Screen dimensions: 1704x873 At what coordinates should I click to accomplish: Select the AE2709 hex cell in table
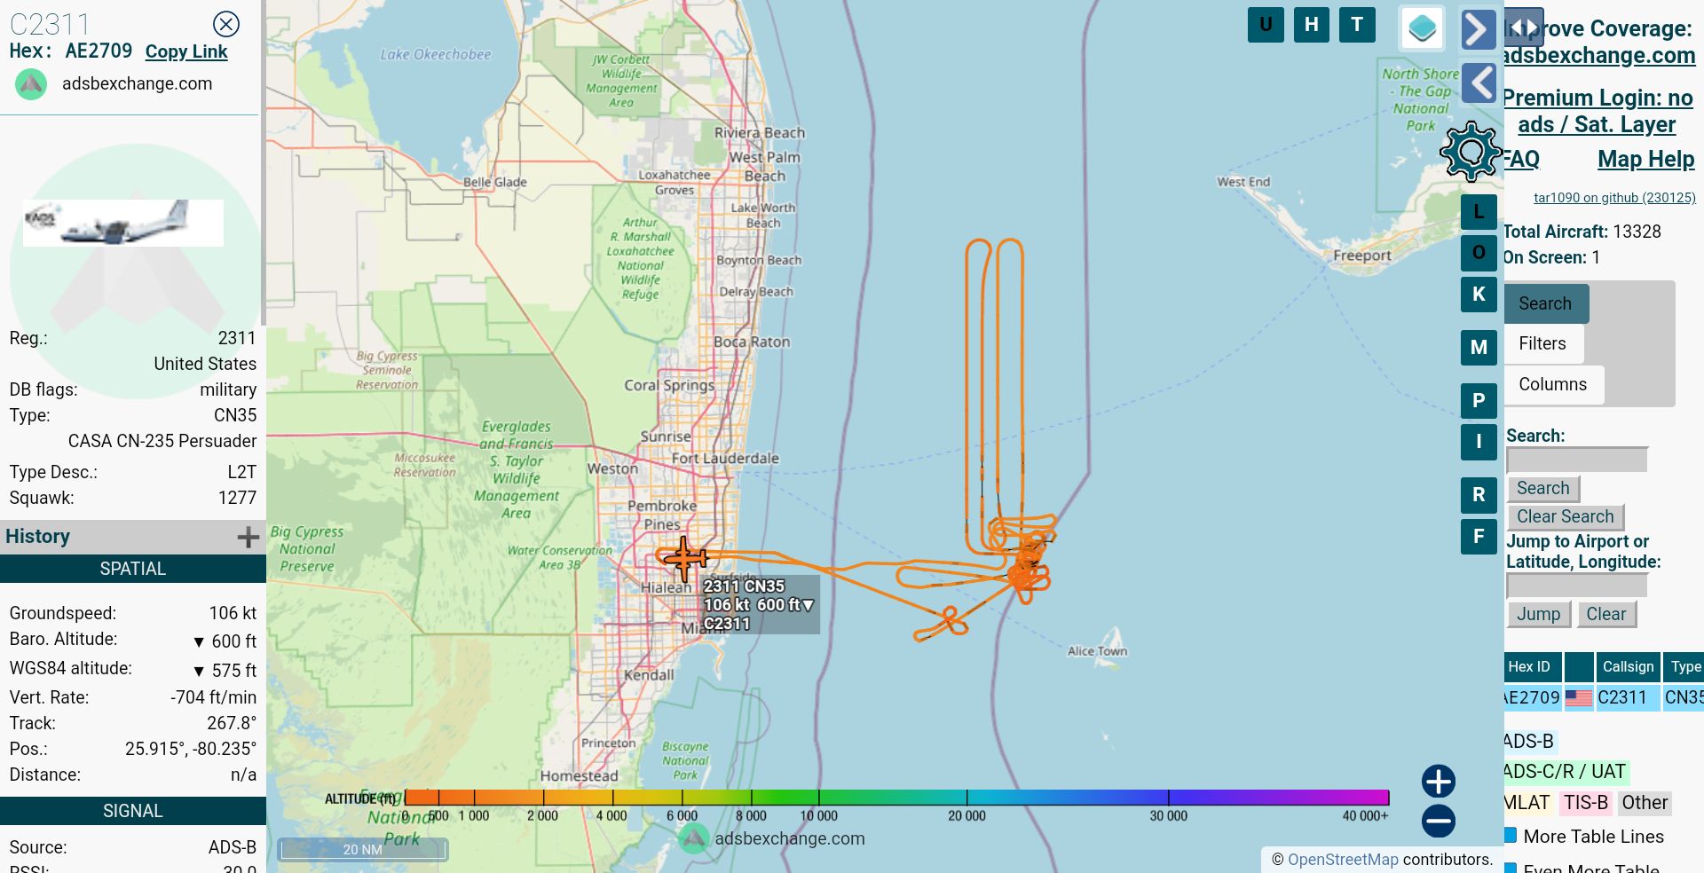(1532, 698)
